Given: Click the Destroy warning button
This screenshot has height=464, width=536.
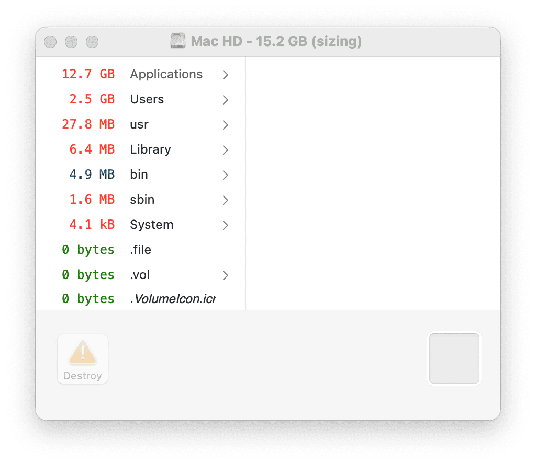Looking at the screenshot, I should tap(83, 359).
